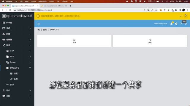Click the 系统 laptop icon
This screenshot has height=106, width=190.
[4, 28]
